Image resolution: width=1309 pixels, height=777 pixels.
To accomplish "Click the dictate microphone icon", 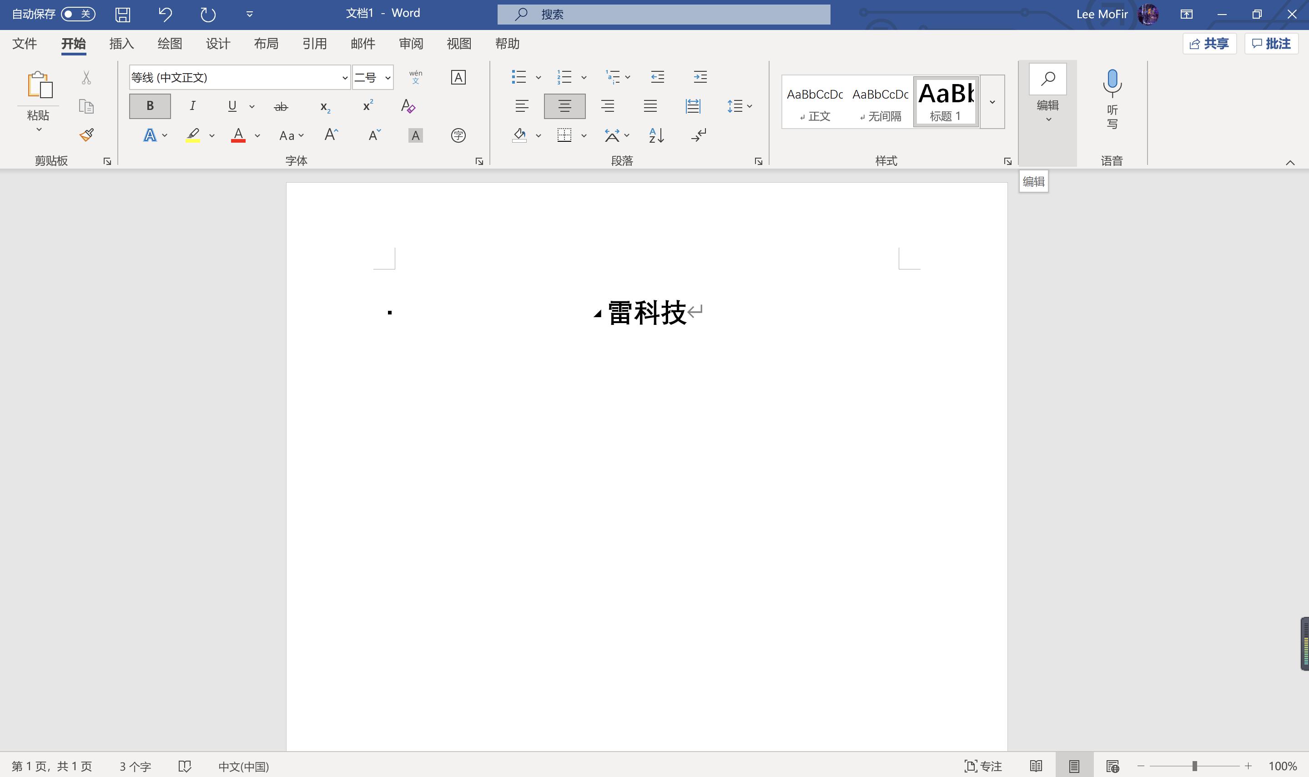I will [x=1112, y=83].
